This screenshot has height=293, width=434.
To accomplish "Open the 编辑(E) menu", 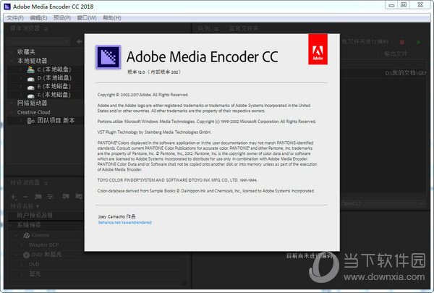I will click(x=38, y=18).
